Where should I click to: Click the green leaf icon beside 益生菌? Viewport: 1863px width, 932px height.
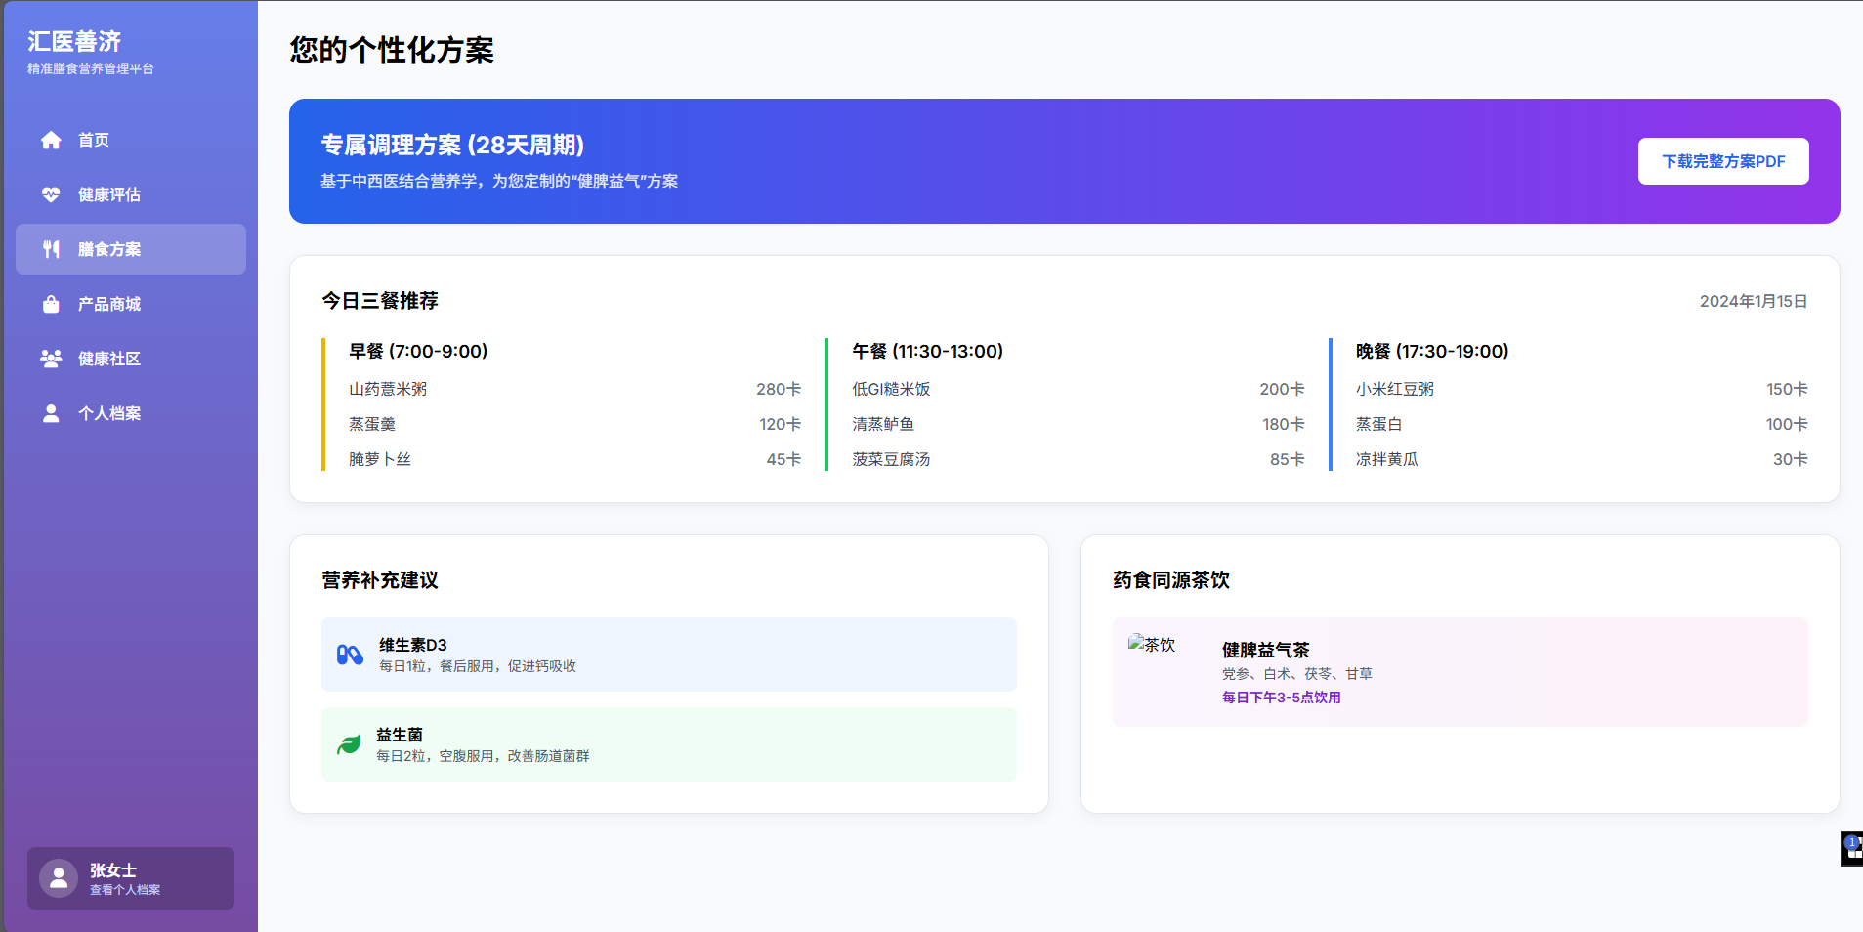point(348,744)
